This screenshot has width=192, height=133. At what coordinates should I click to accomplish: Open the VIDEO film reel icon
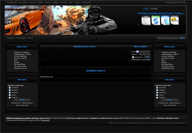tap(174, 20)
